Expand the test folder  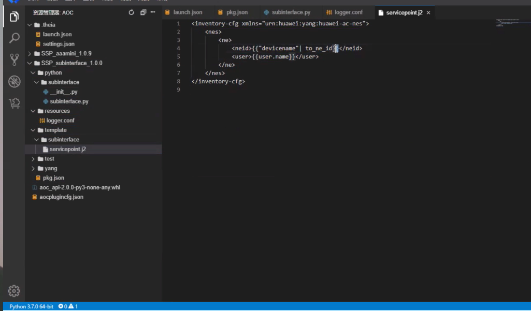click(x=49, y=159)
